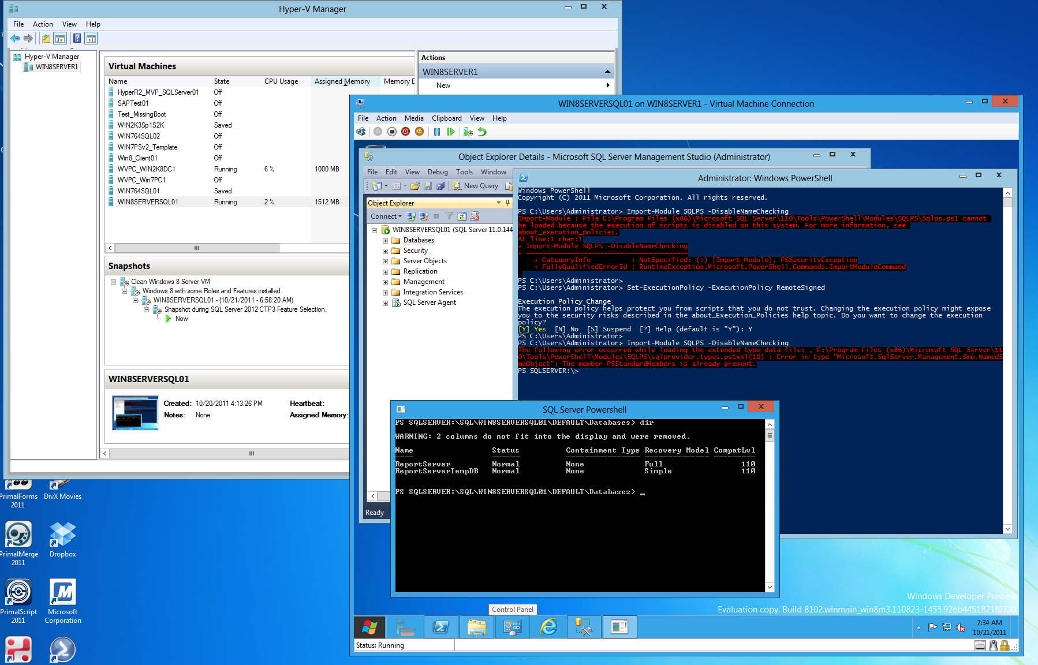The width and height of the screenshot is (1038, 665).
Task: Click the Filter funnel in Object Explorer
Action: coord(449,216)
